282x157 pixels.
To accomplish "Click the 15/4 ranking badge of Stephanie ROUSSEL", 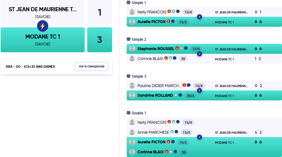I will pos(196,49).
